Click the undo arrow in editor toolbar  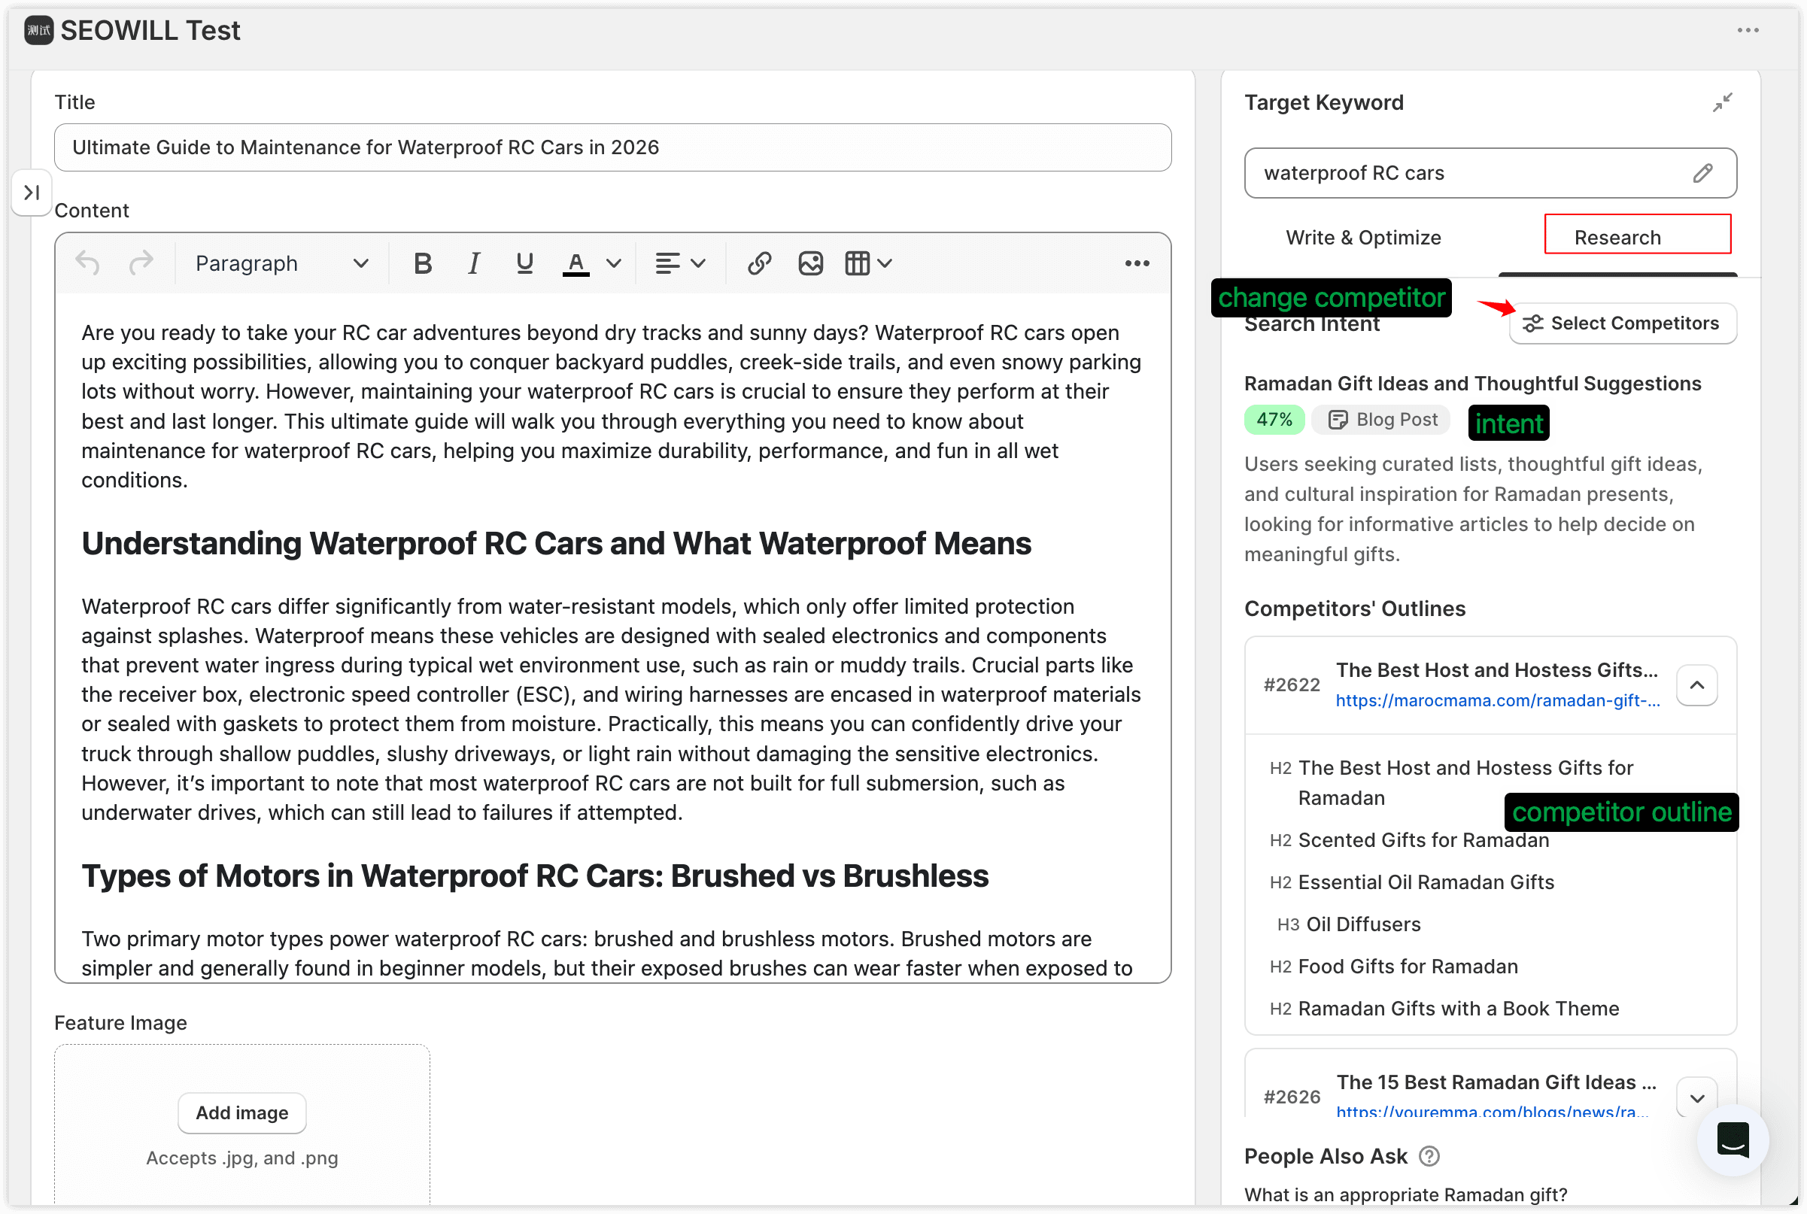(87, 263)
